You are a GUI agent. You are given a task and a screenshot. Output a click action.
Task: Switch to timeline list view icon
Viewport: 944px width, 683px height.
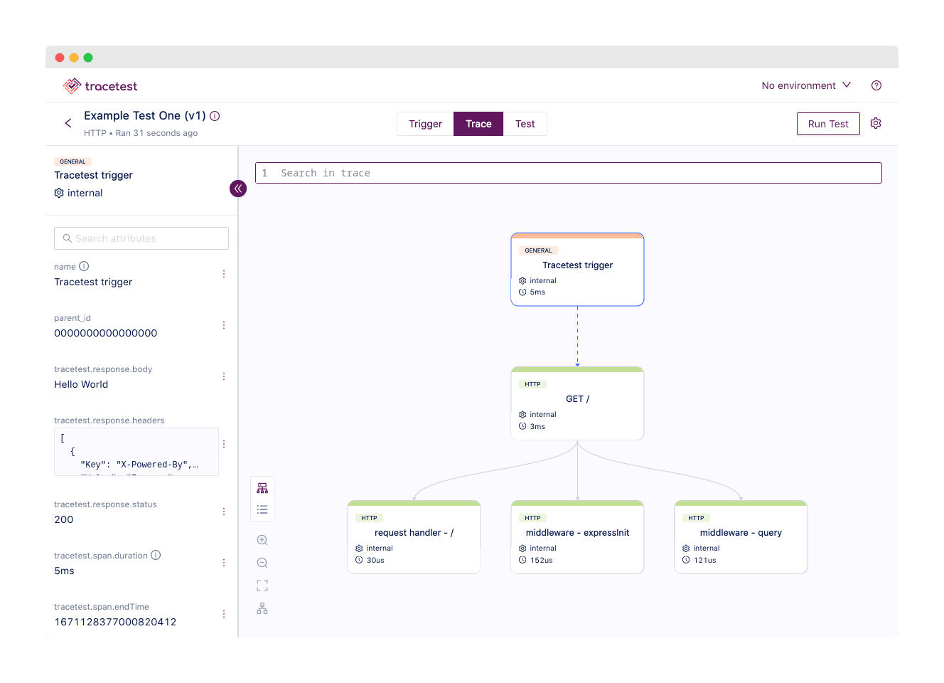click(x=262, y=509)
